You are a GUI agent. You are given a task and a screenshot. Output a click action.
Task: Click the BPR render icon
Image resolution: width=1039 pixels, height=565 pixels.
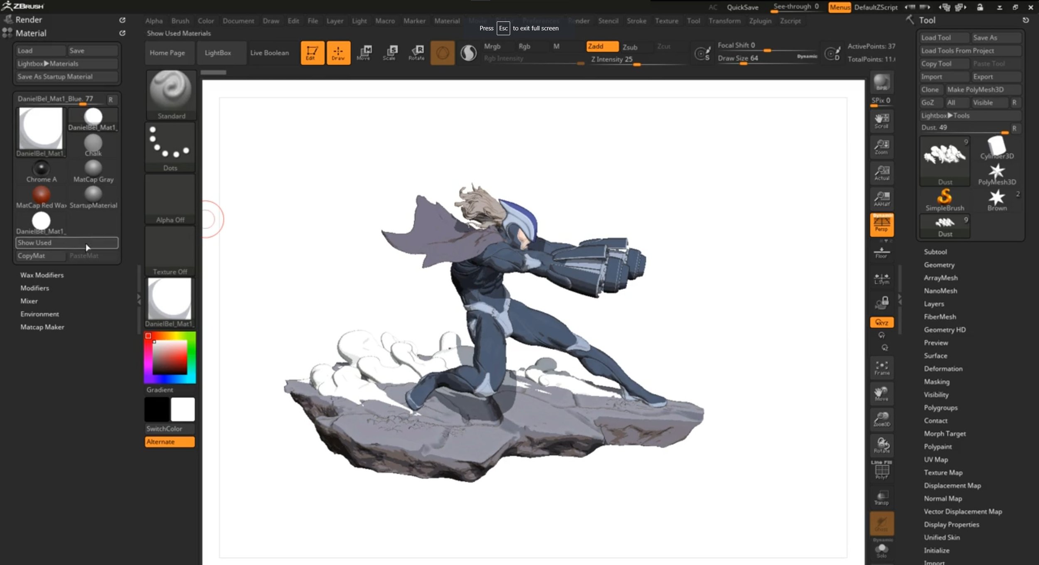(x=881, y=82)
